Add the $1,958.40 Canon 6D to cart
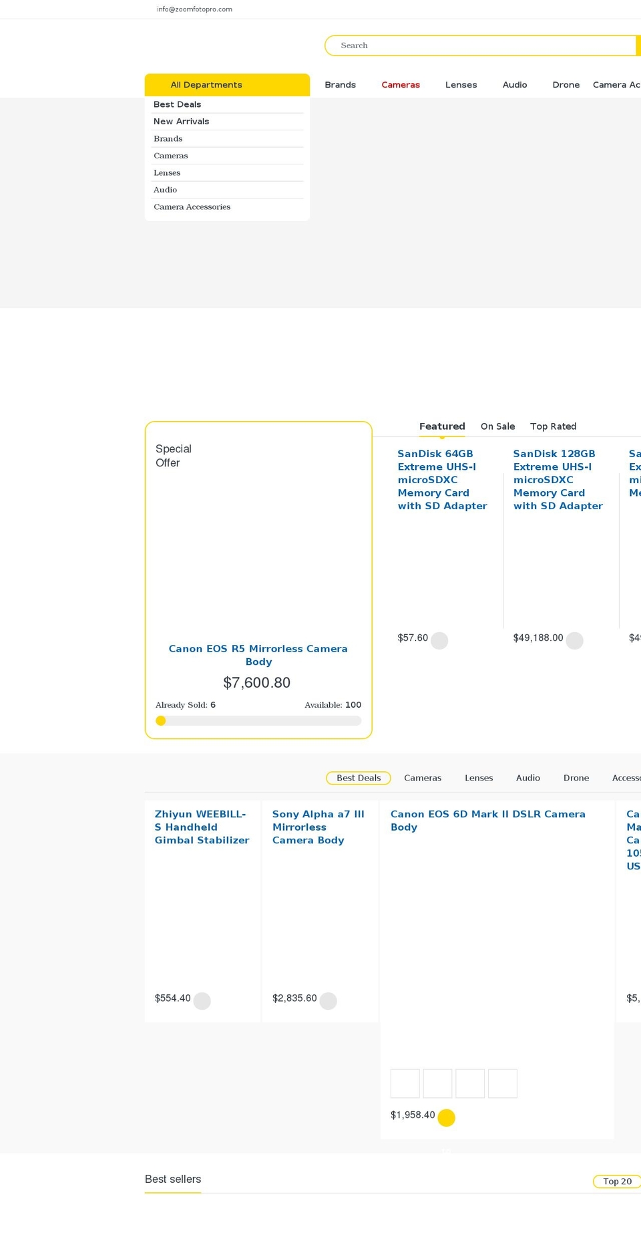Image resolution: width=641 pixels, height=1253 pixels. click(x=446, y=1117)
